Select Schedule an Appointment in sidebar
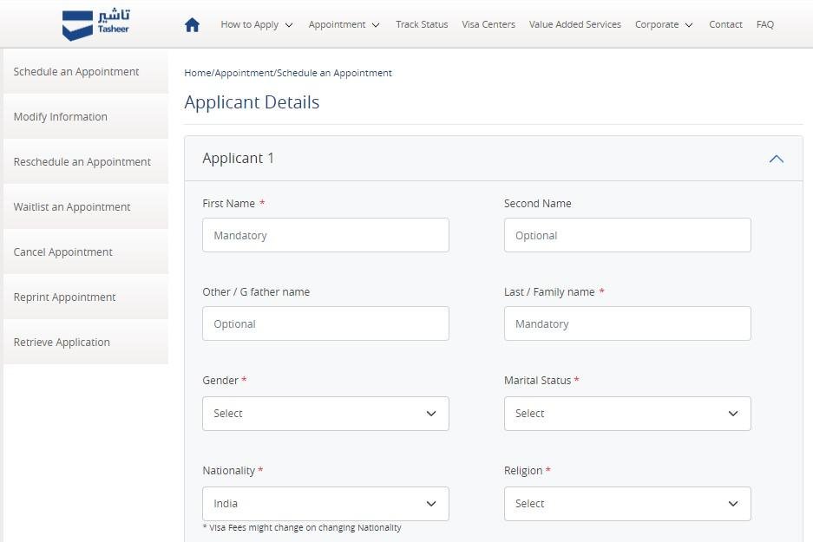813x542 pixels. 86,71
